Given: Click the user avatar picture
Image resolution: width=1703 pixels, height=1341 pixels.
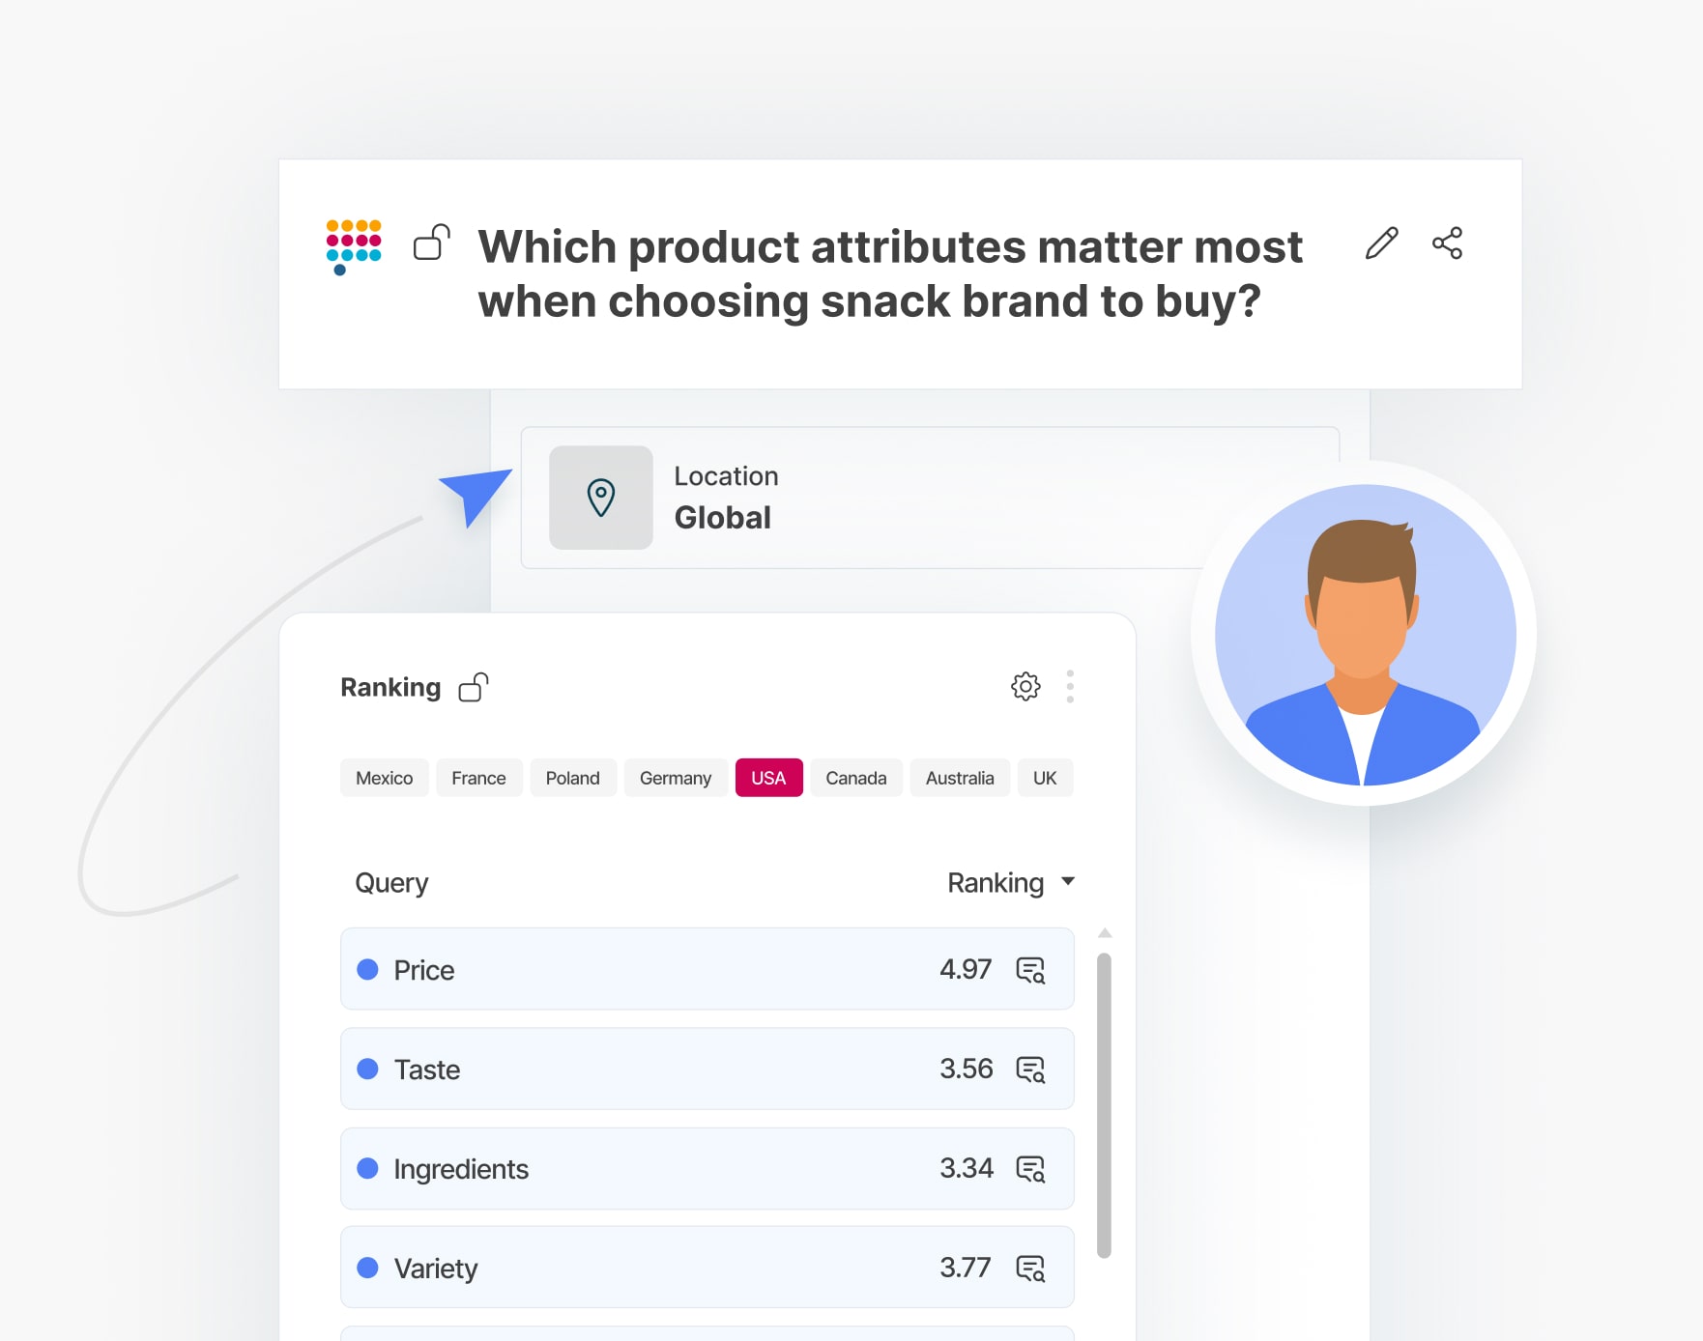Looking at the screenshot, I should click(x=1364, y=635).
